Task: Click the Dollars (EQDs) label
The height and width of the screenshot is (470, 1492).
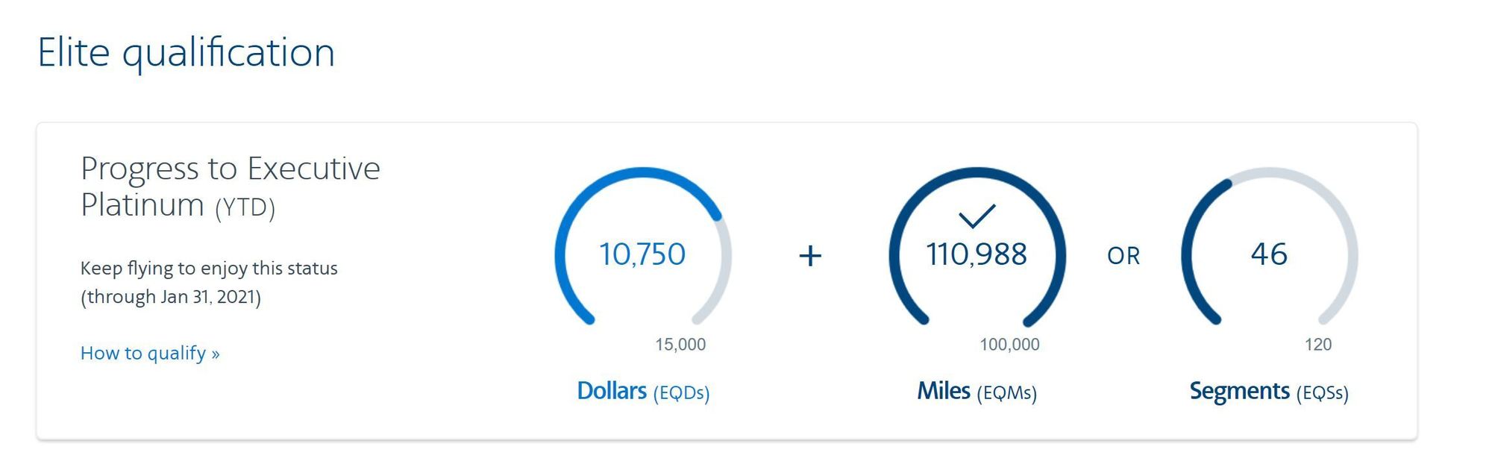Action: tap(643, 392)
